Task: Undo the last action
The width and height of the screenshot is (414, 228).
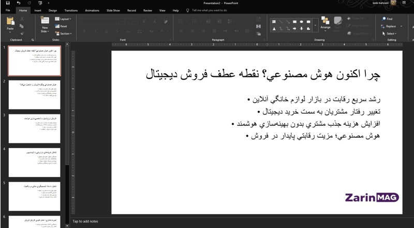Action: click(19, 3)
